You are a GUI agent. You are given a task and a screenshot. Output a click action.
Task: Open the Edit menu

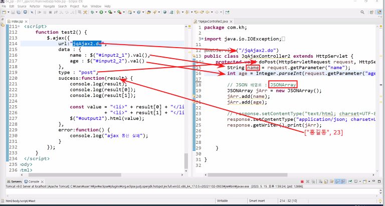pos(12,6)
